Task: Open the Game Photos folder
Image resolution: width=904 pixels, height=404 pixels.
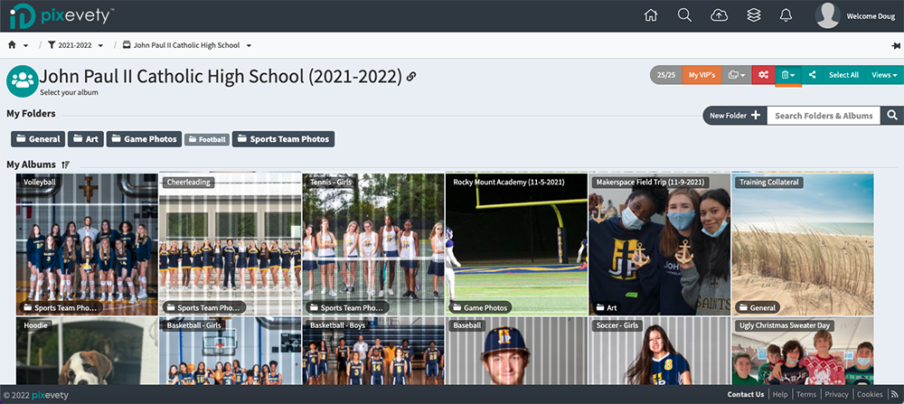Action: click(143, 139)
